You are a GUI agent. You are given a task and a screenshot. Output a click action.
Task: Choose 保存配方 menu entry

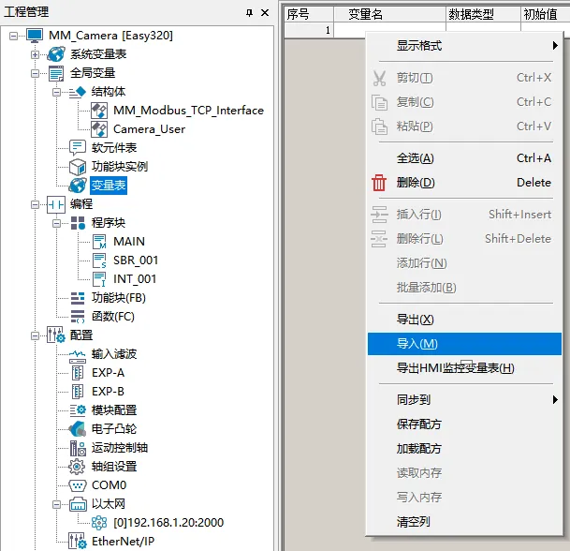[x=464, y=424]
